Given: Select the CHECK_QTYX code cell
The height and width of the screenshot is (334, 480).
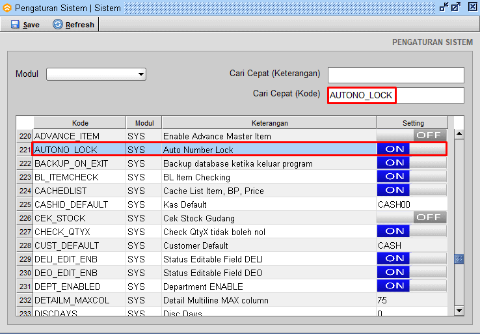Looking at the screenshot, I should tap(79, 232).
